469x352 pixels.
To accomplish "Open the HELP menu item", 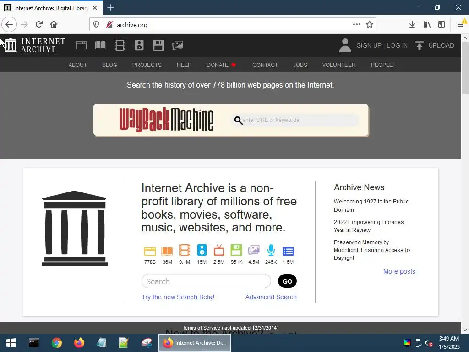I will 184,65.
